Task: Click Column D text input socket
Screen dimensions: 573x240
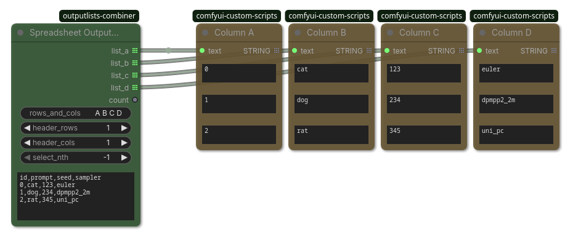Action: (479, 50)
